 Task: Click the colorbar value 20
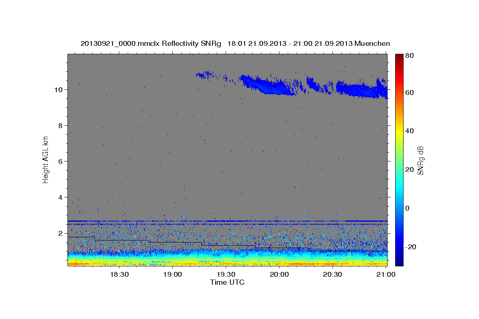[409, 169]
